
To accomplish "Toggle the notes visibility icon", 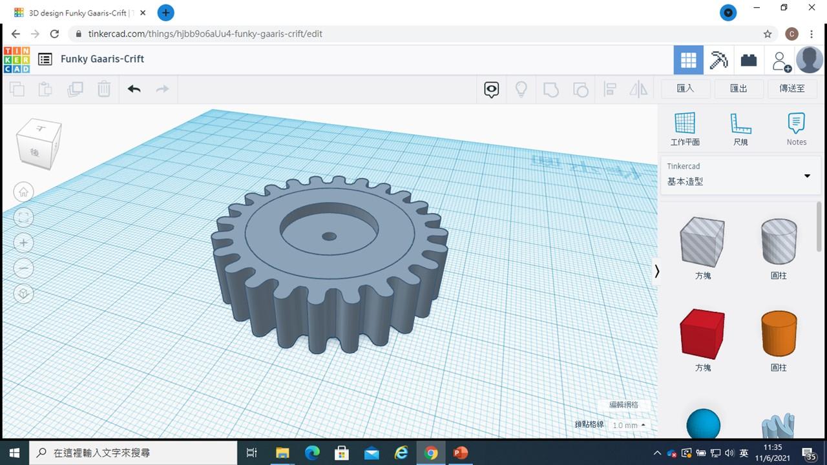I will (492, 89).
